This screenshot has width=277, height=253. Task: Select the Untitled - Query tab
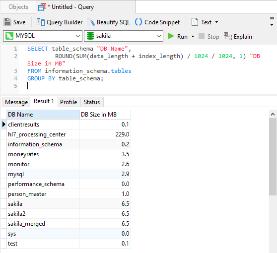click(x=86, y=7)
